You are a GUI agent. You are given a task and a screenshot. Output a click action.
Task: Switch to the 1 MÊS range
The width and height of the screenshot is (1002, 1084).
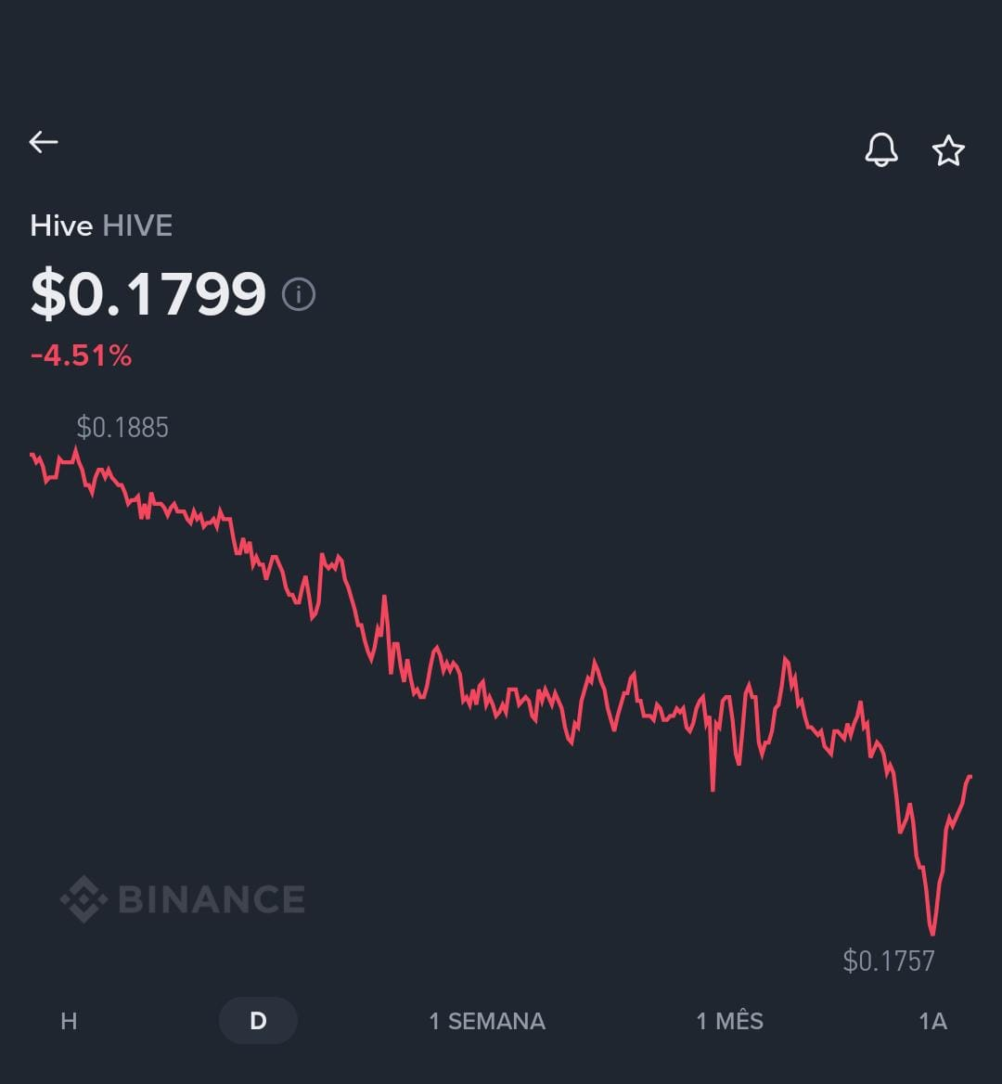click(730, 1021)
